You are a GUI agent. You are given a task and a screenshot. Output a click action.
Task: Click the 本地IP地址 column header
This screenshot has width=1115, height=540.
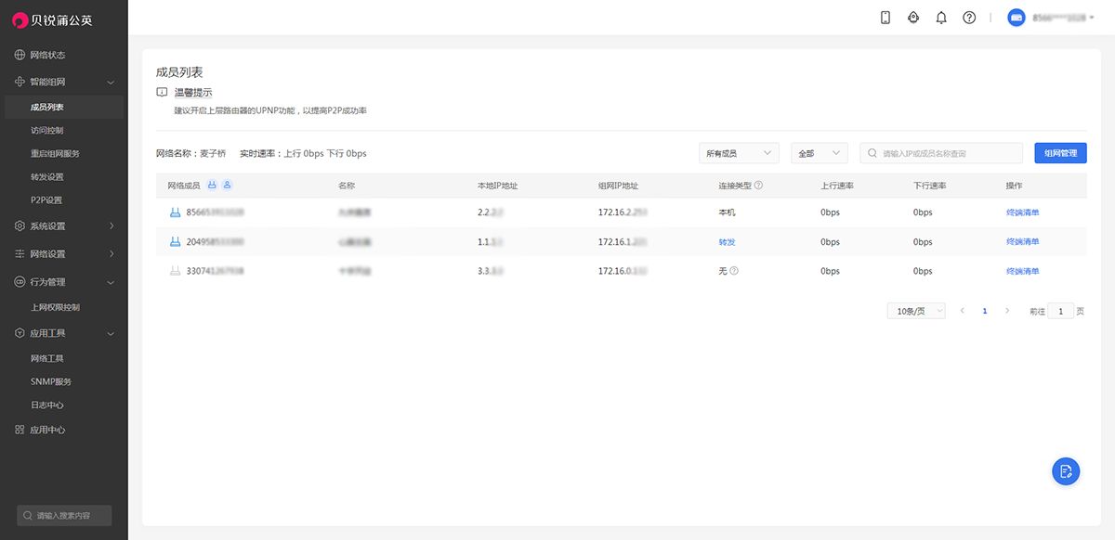point(497,186)
